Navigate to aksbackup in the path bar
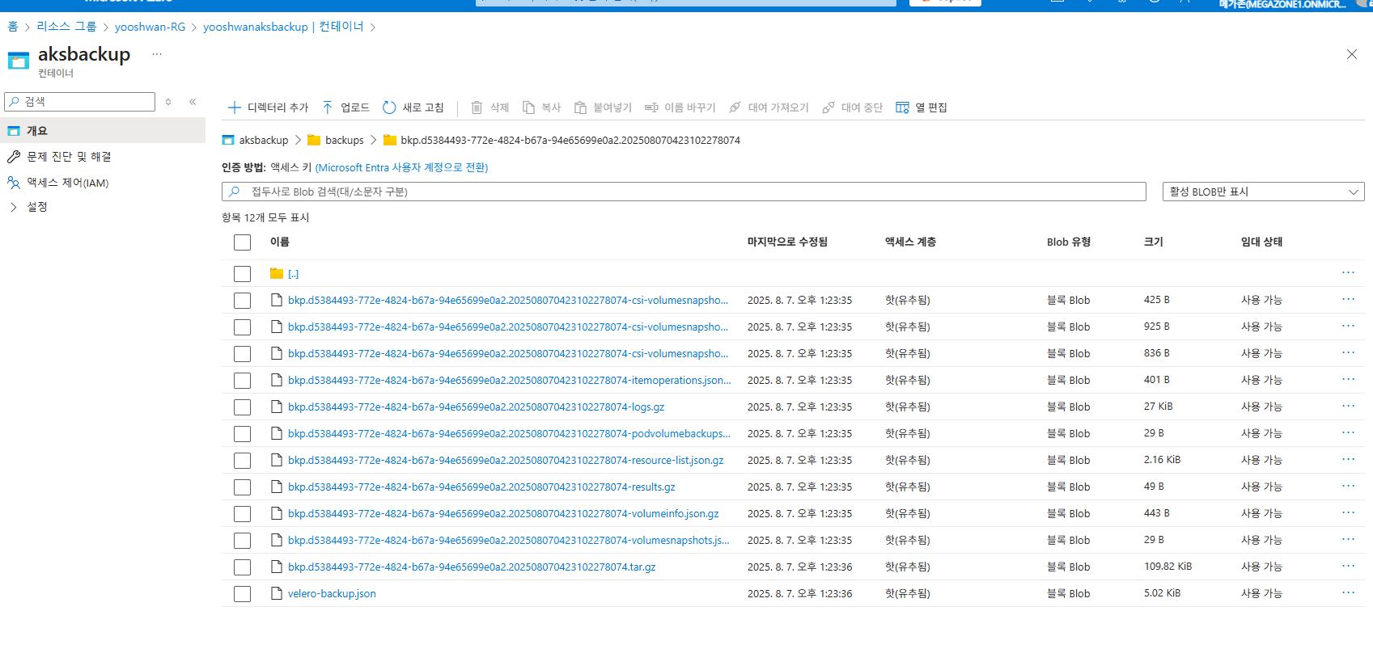Screen dimensions: 1373x649 pyautogui.click(x=264, y=140)
